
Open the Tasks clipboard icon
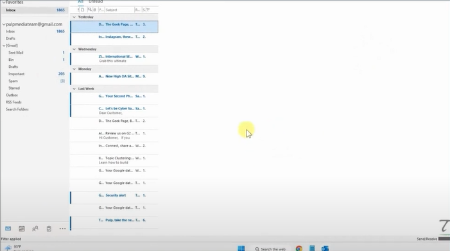[x=49, y=229]
